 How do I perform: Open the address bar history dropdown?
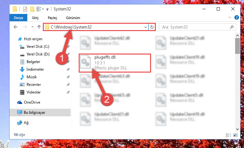point(146,27)
